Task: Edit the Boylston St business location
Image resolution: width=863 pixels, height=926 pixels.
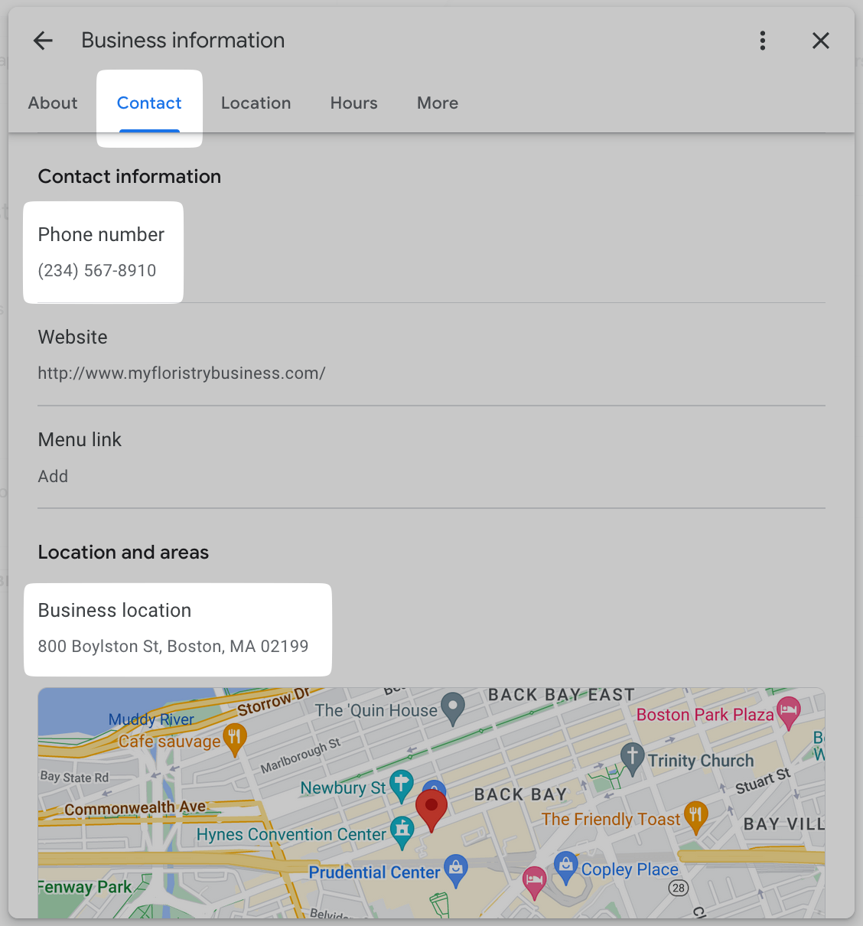Action: point(177,629)
